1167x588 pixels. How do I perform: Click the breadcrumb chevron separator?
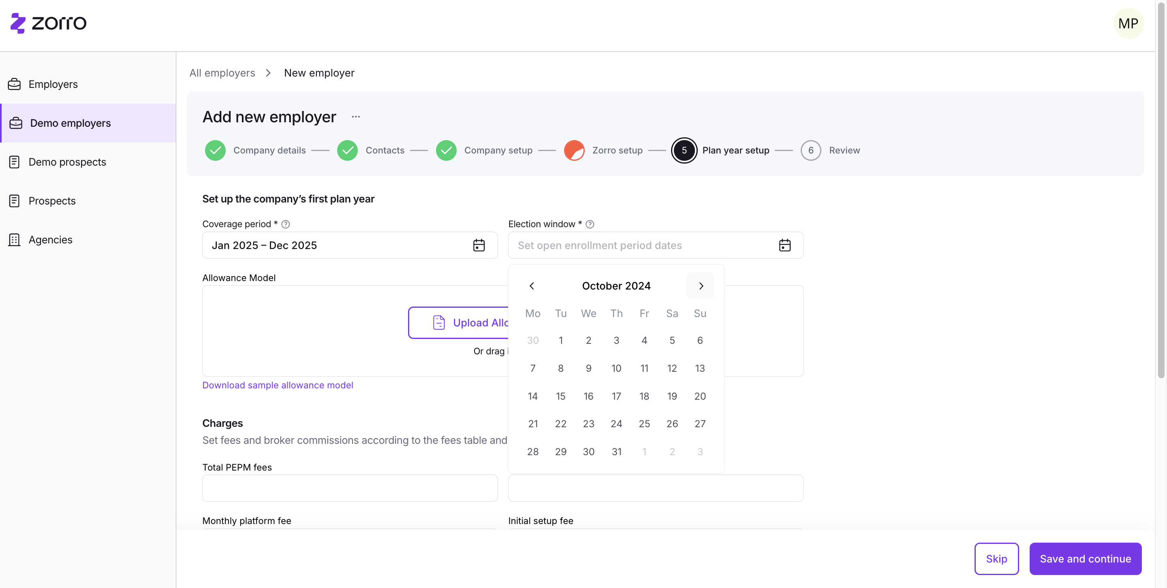point(269,73)
